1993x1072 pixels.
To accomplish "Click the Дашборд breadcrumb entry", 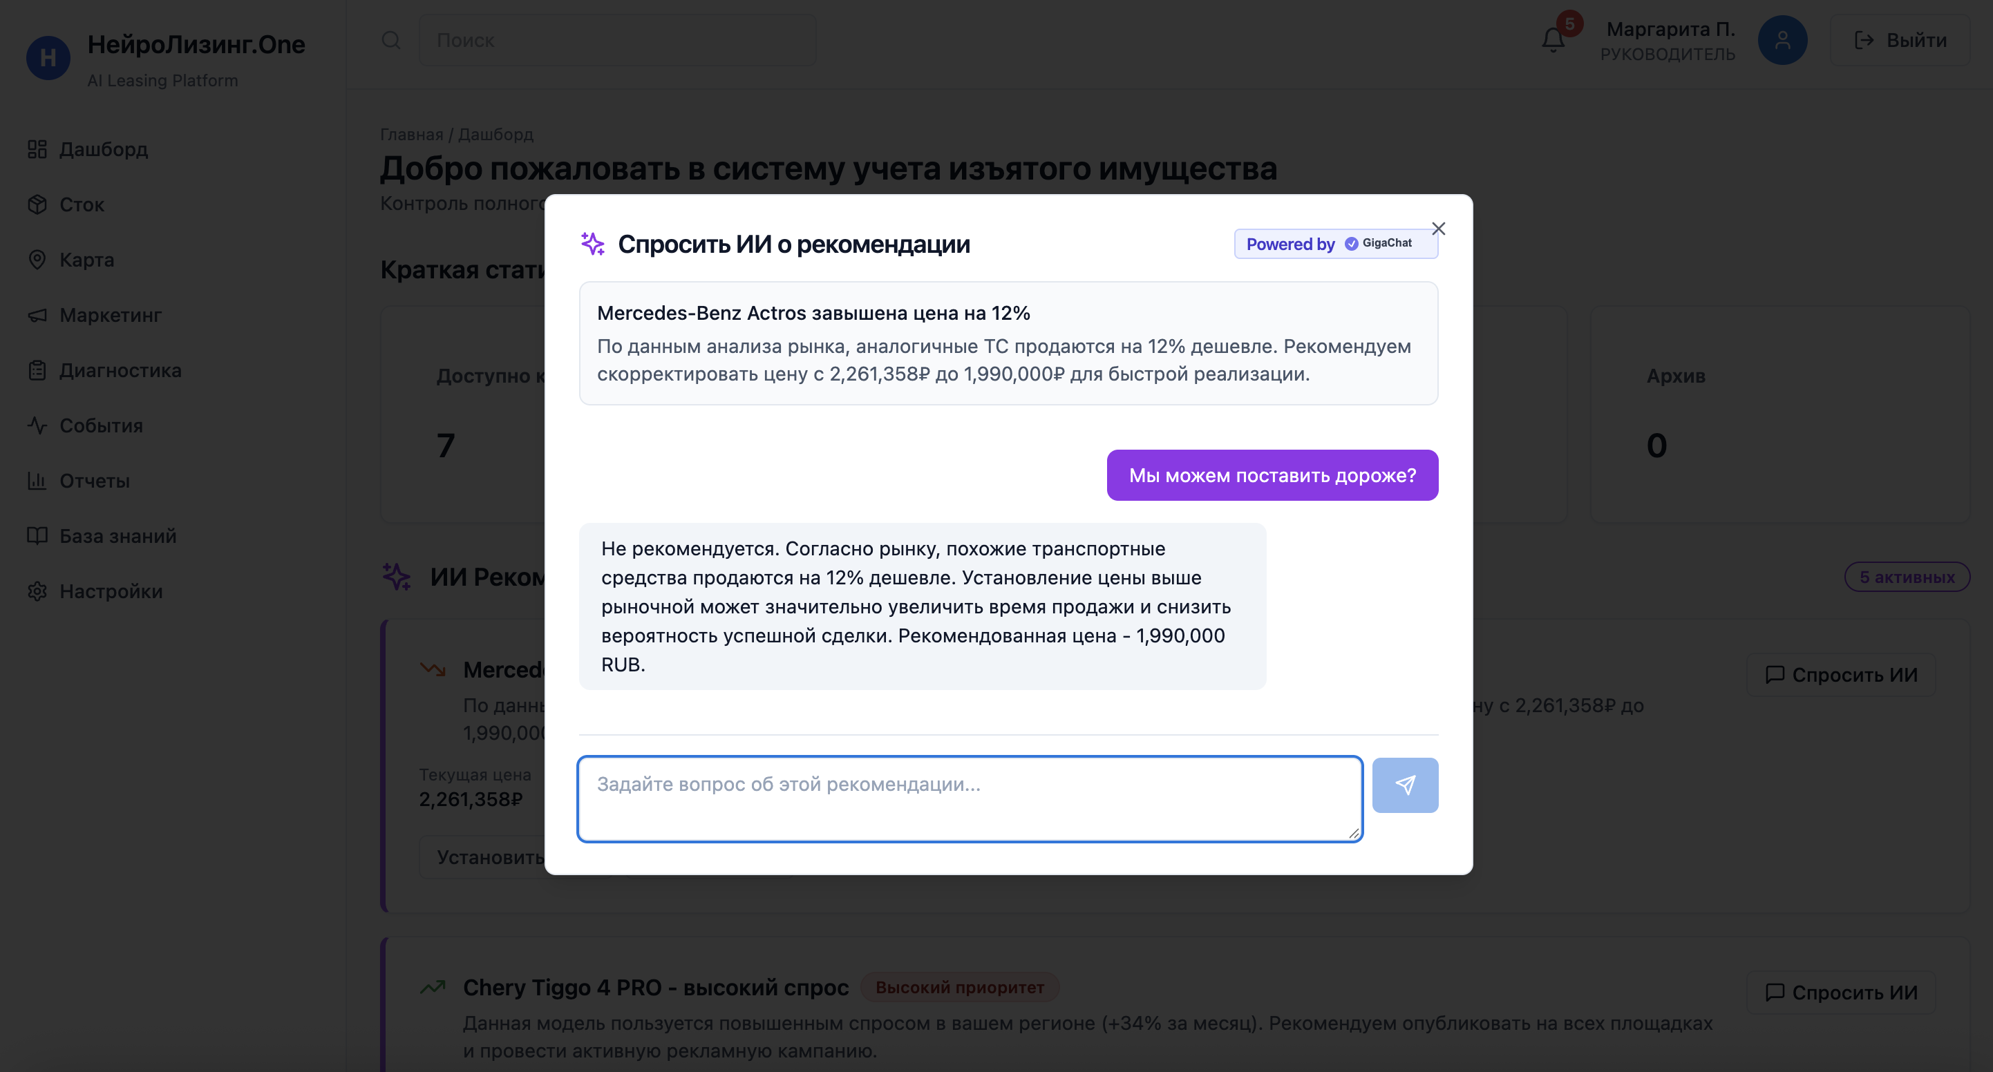I will click(x=495, y=134).
